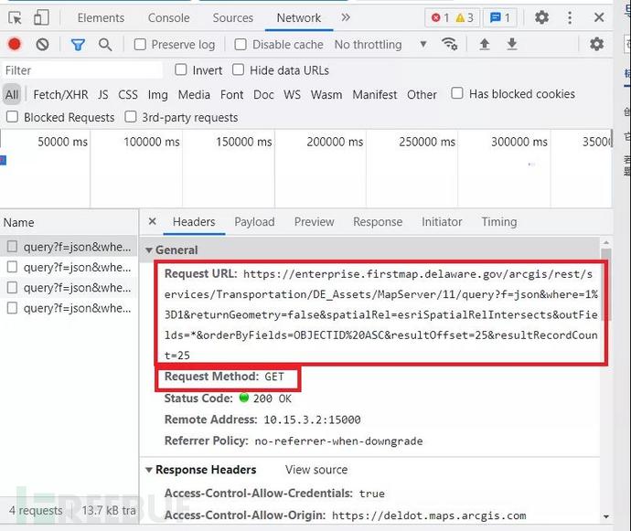Click headers pane scroll down arrow

click(606, 516)
